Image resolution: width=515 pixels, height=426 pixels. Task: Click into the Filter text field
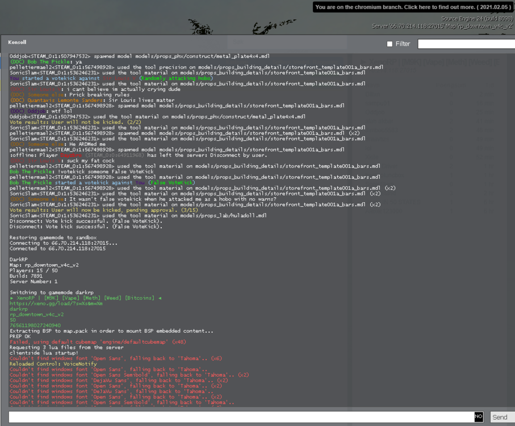point(466,44)
